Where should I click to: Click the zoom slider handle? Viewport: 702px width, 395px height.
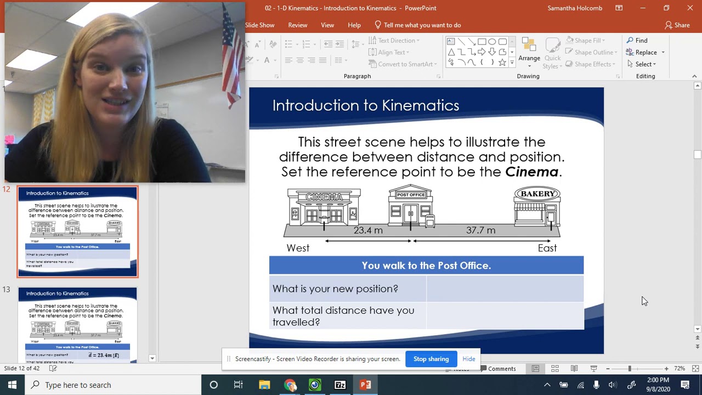(x=630, y=369)
